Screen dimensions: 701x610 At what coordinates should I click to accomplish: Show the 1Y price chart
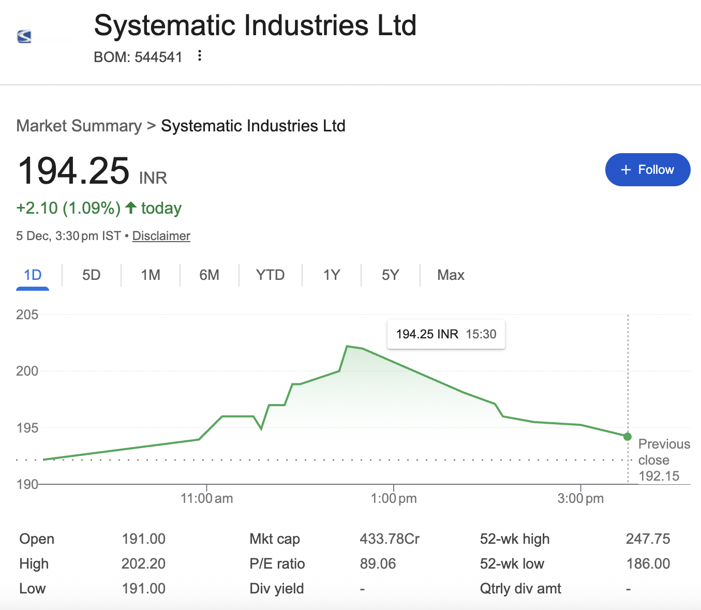click(x=332, y=275)
